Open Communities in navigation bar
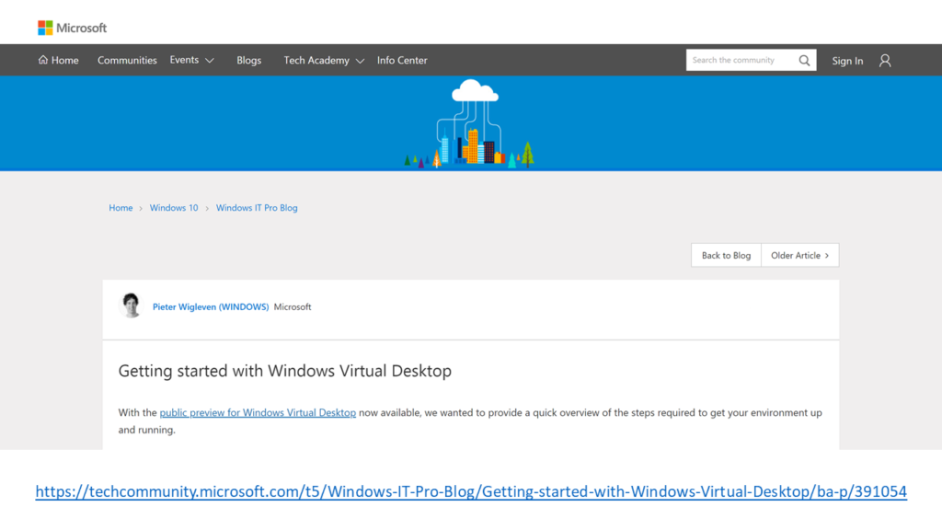 click(127, 60)
